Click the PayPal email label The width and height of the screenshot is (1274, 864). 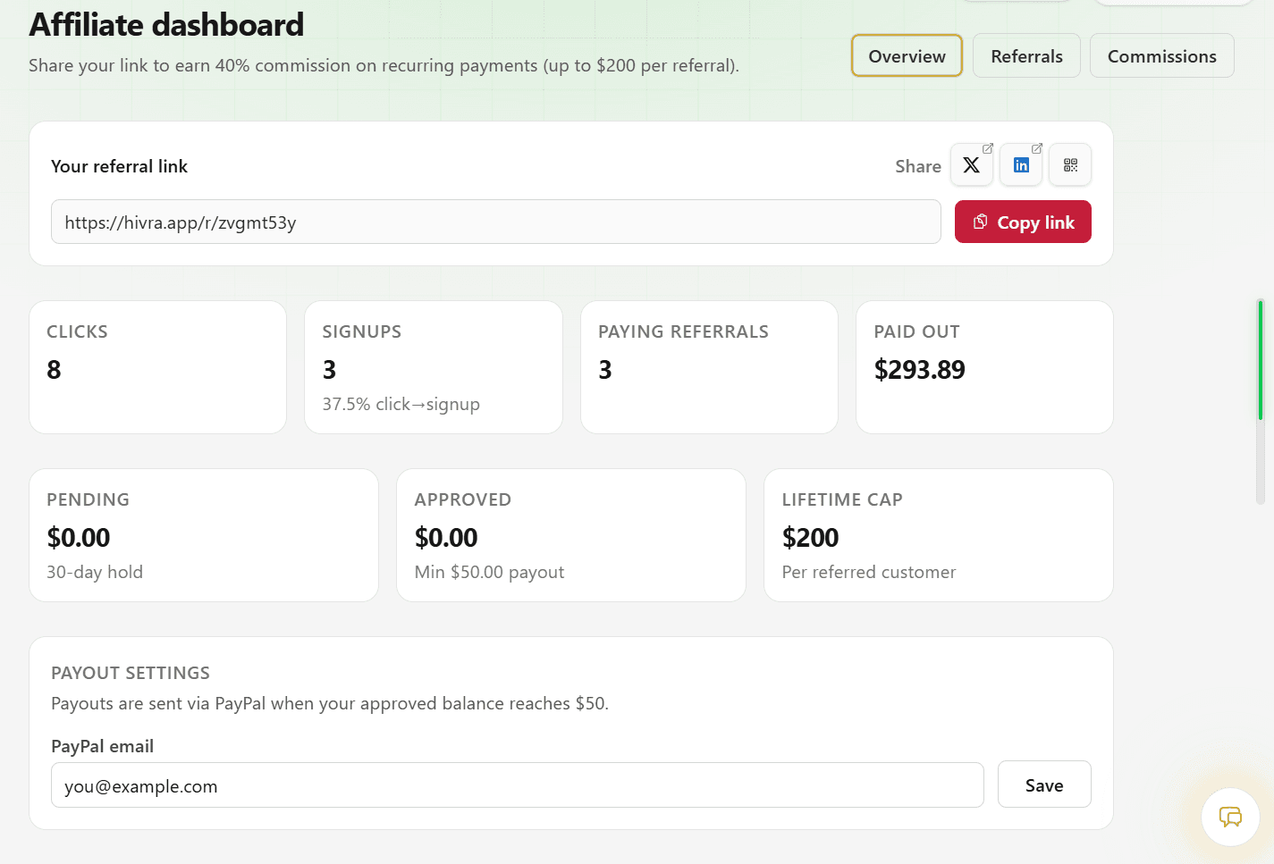102,746
